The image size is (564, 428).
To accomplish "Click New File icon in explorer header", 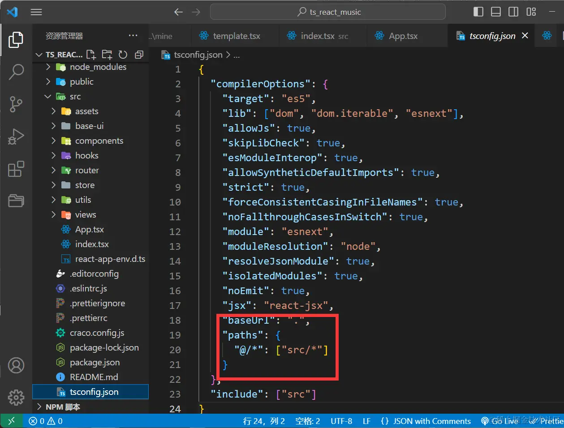I will coord(91,55).
